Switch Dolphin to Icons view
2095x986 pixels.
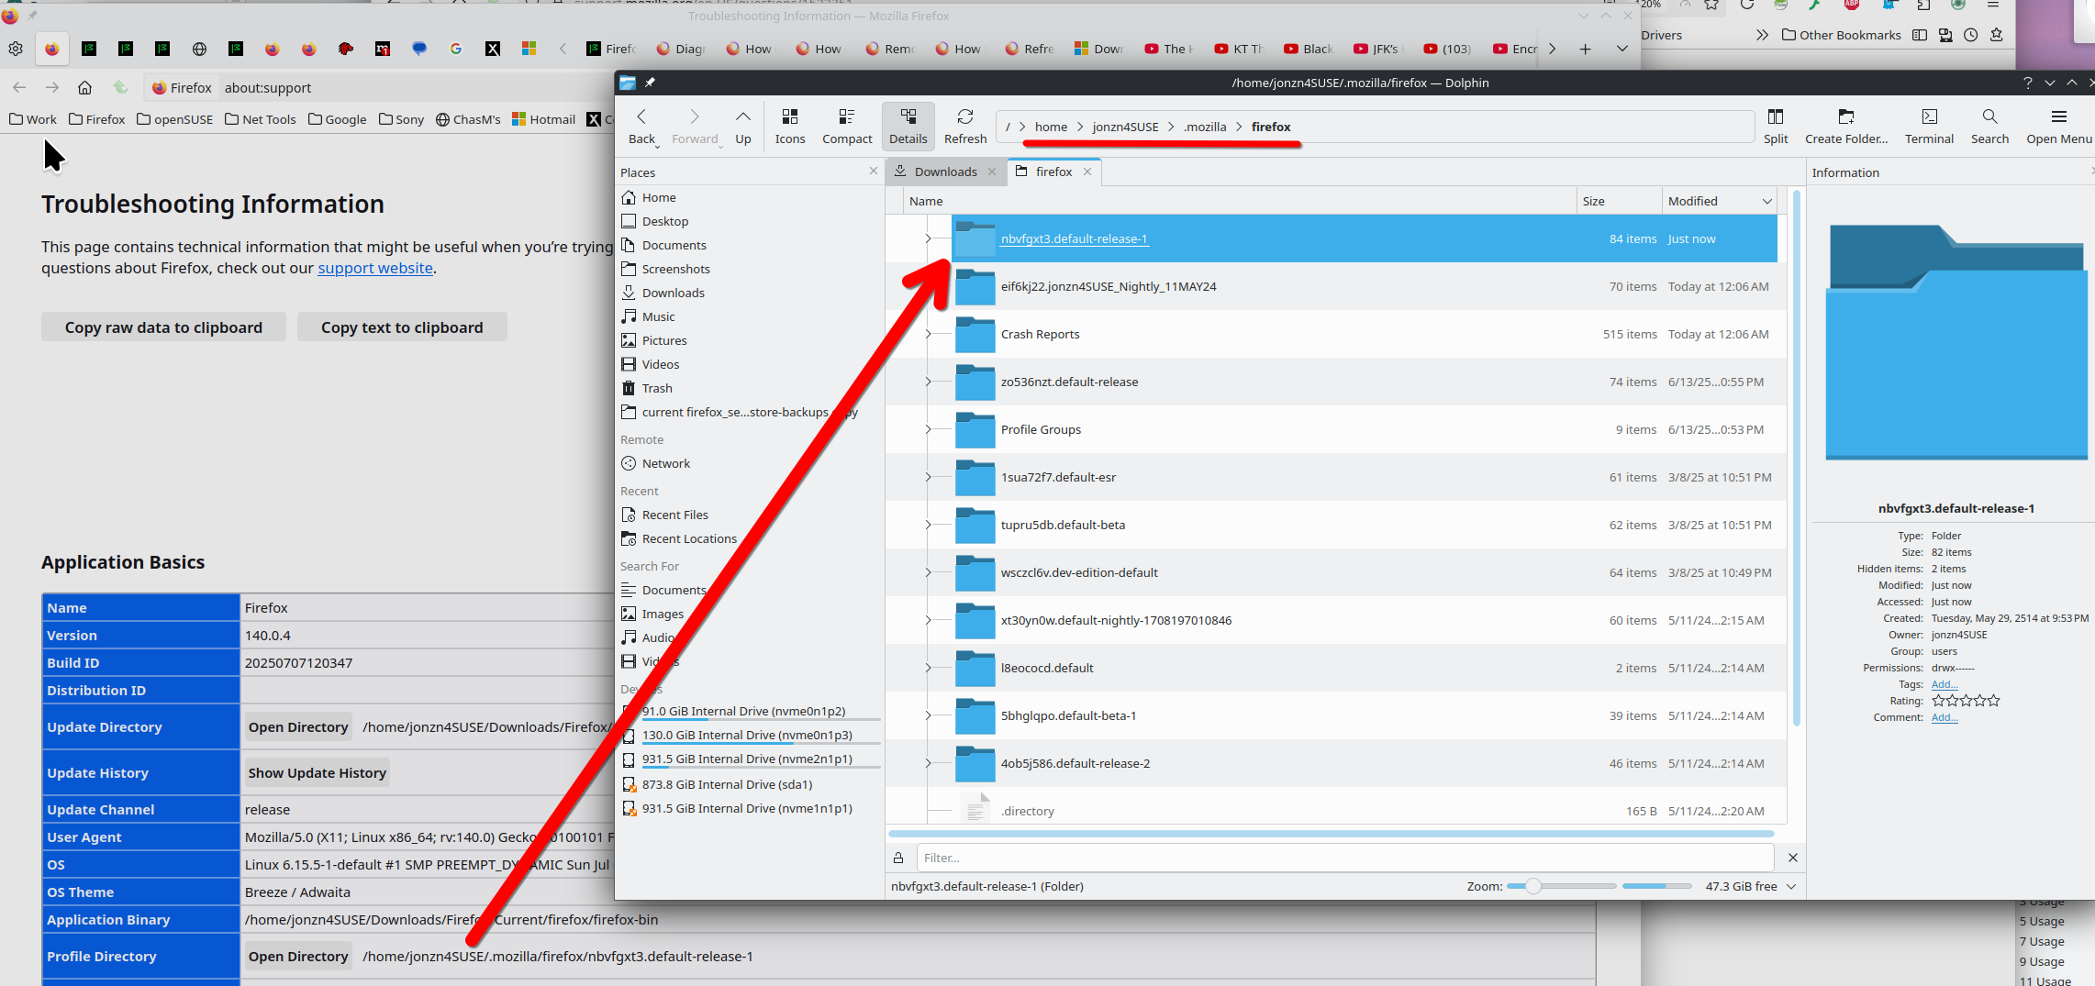(789, 127)
